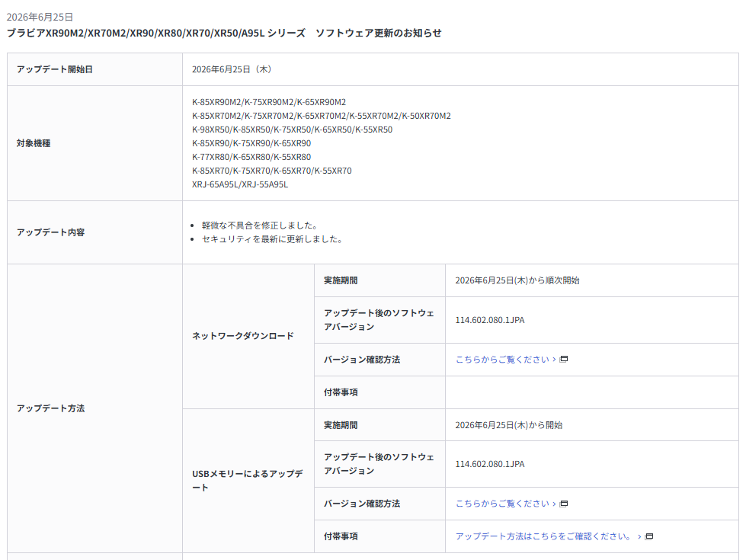
Task: Click model line starting K-85XR70M2
Action: pyautogui.click(x=321, y=116)
